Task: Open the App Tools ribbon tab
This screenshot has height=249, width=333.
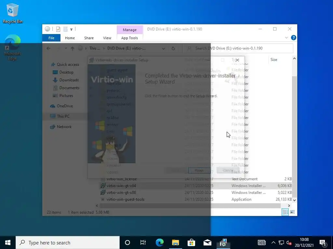Action: click(x=129, y=38)
